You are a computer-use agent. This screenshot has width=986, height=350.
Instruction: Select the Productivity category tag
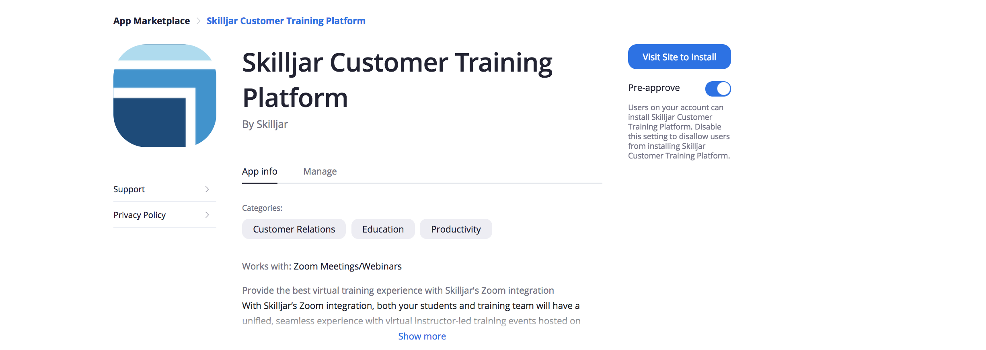coord(456,229)
